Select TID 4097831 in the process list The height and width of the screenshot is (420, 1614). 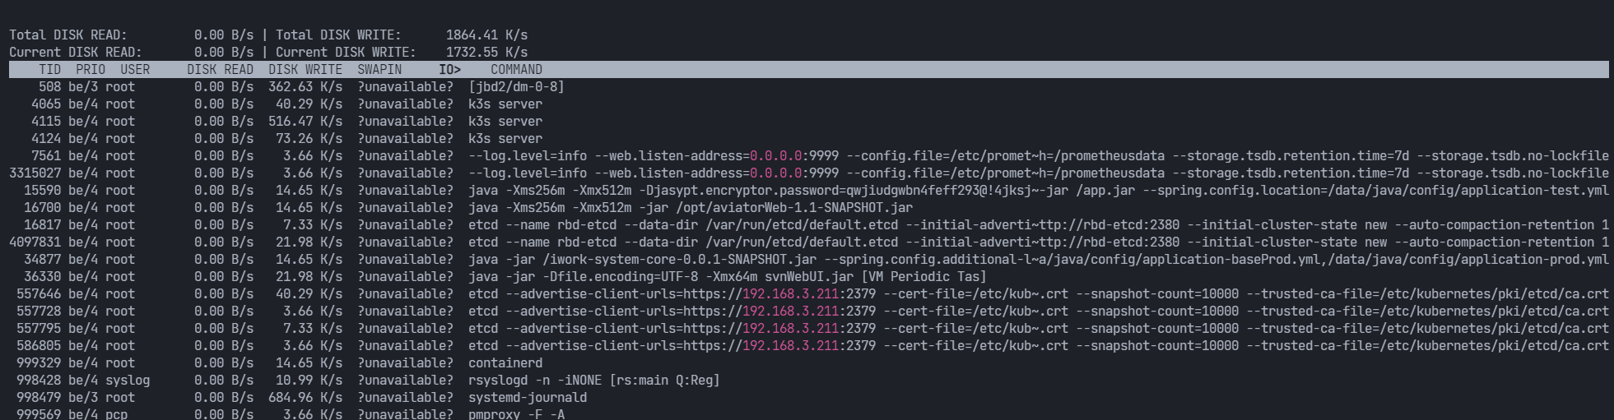pos(35,242)
